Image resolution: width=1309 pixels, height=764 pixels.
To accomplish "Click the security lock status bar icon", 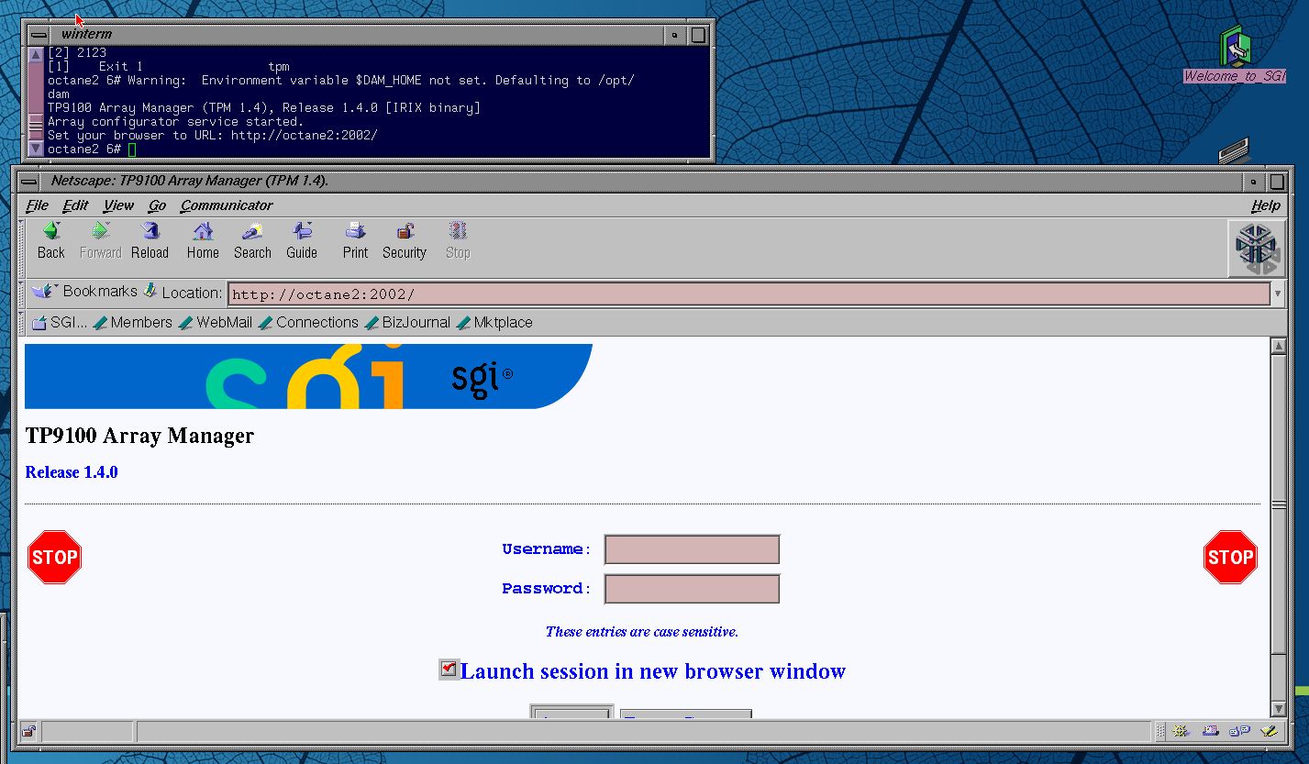I will click(x=28, y=731).
